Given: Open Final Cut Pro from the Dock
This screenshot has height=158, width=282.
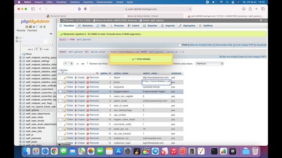Looking at the screenshot, I should 146,151.
